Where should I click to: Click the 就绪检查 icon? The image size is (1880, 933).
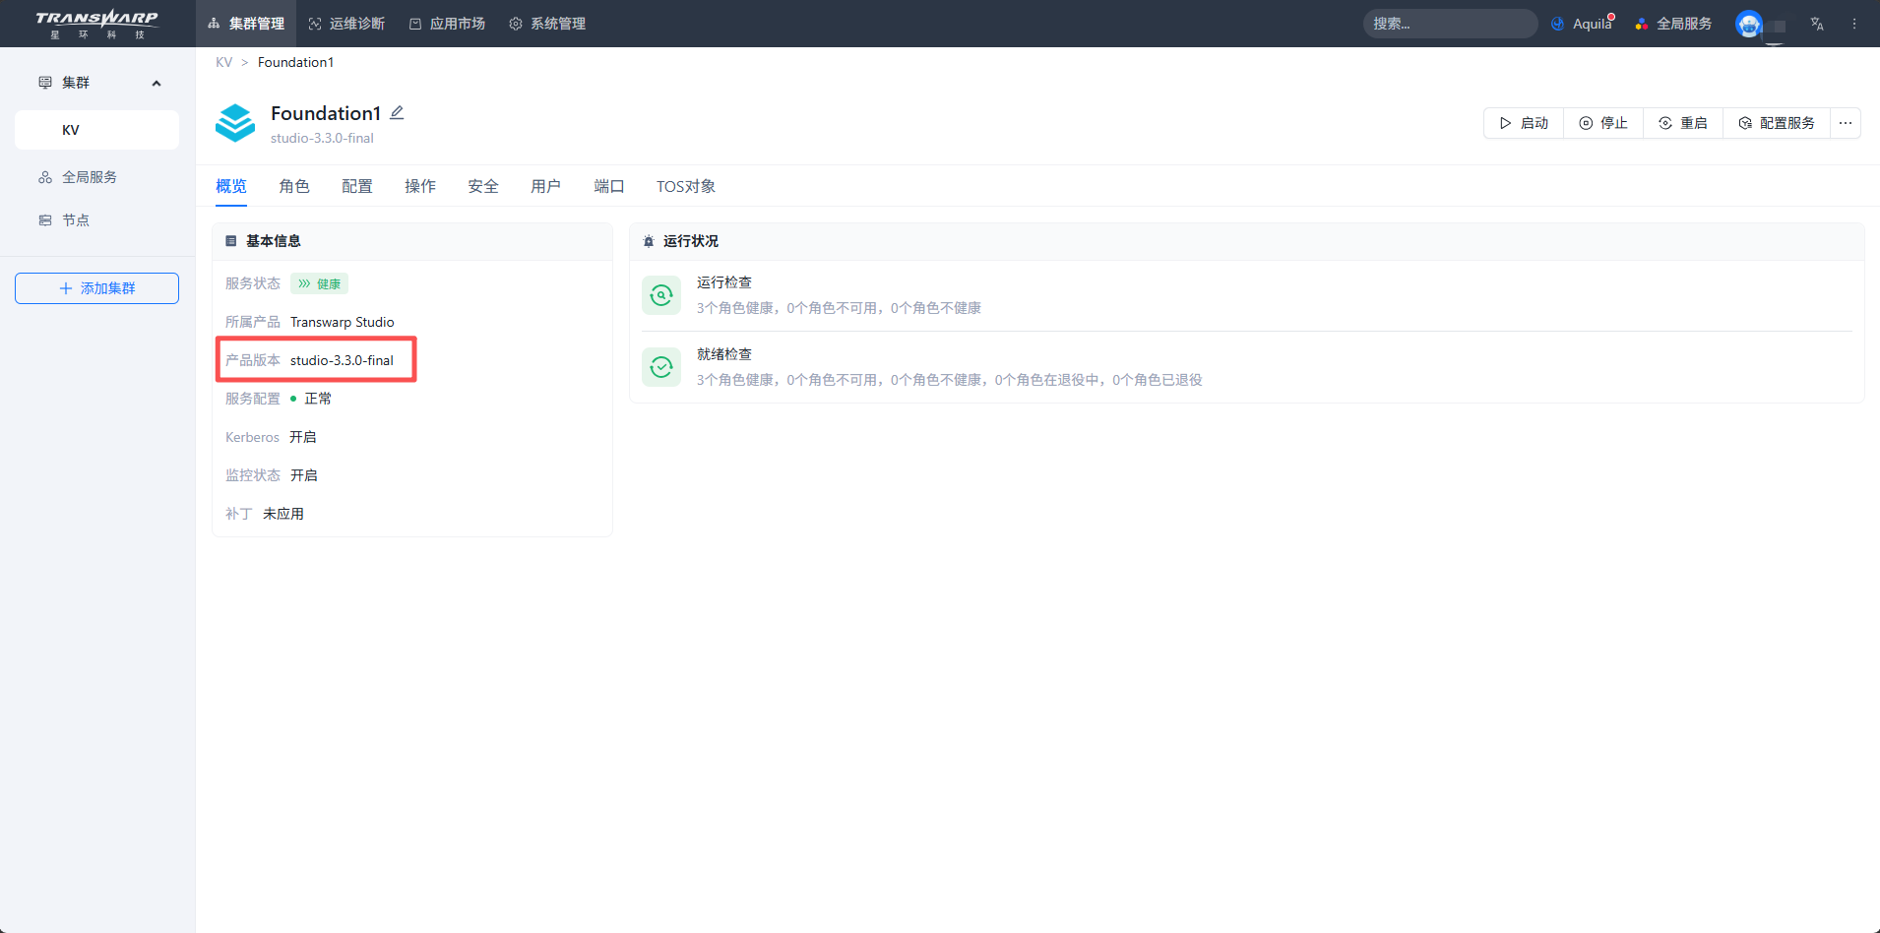[x=661, y=367]
